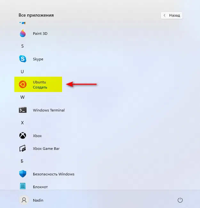Select the Ubuntu Создать list entry

pyautogui.click(x=38, y=84)
